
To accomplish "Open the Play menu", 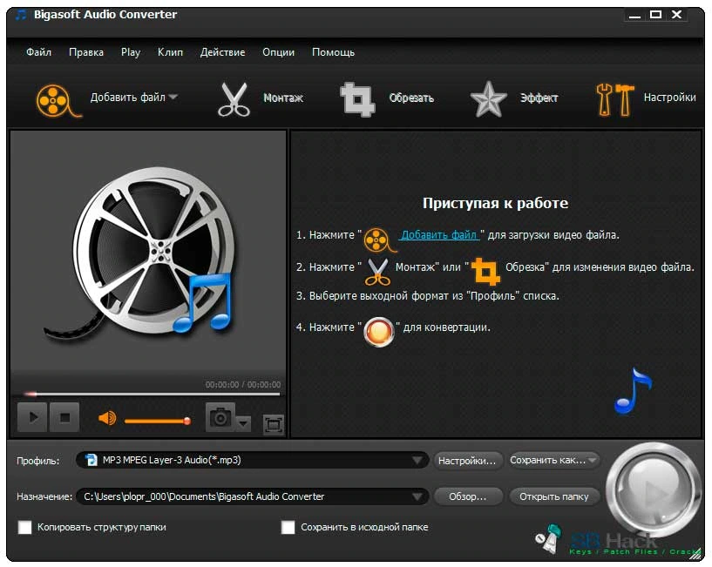I will tap(131, 52).
